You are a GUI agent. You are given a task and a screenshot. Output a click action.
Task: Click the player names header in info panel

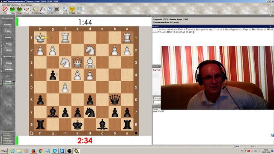[171, 19]
